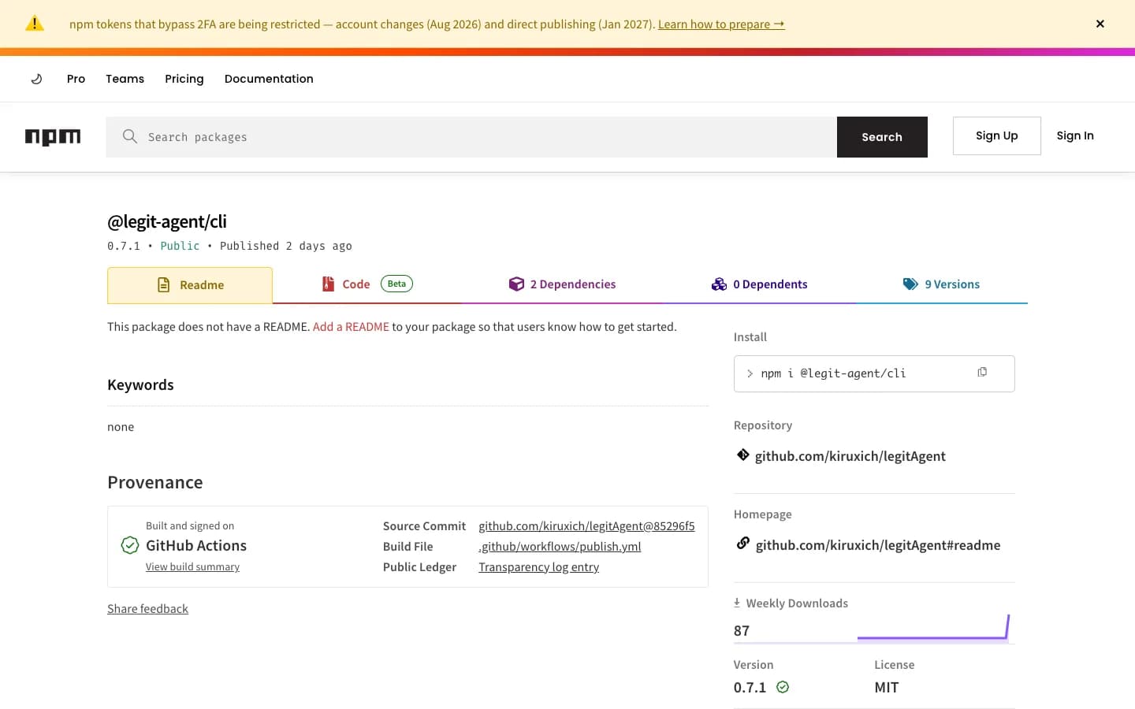Copy the npm install command
The image size is (1135, 709).
coord(982,372)
